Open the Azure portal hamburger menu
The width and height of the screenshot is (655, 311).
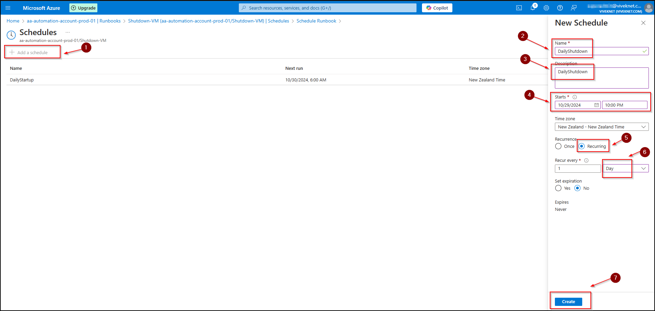pos(8,8)
